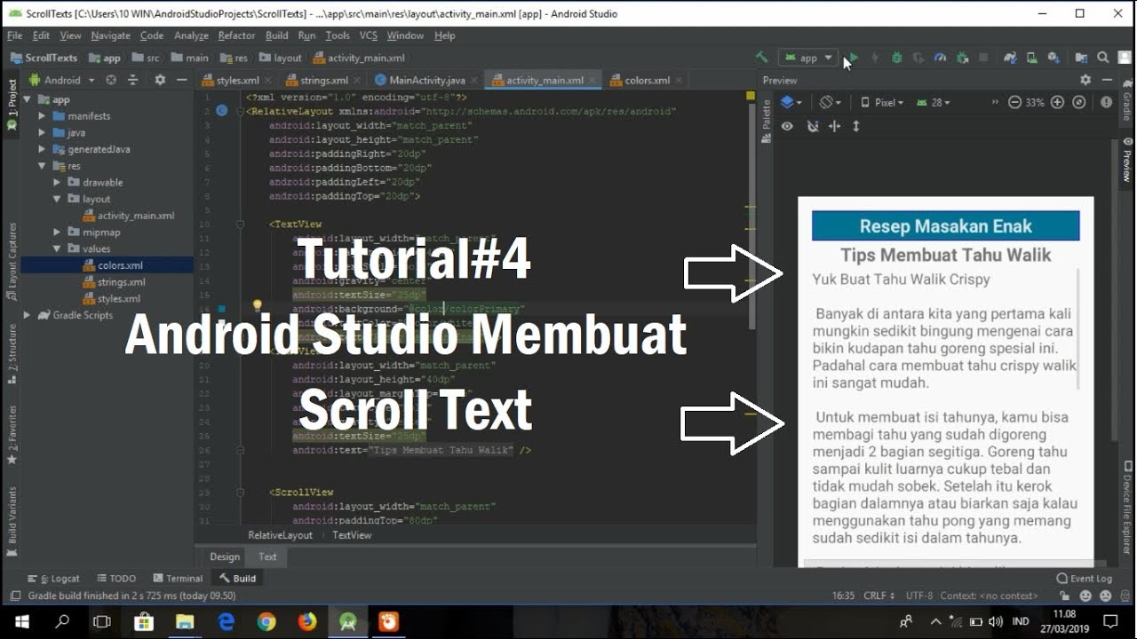The image size is (1137, 639).
Task: Open the Android project view dropdown
Action: coord(62,80)
